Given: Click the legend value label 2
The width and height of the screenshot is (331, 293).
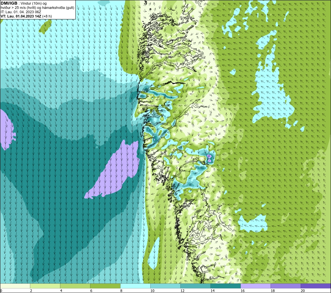Looking at the screenshot, I should pos(31,291).
